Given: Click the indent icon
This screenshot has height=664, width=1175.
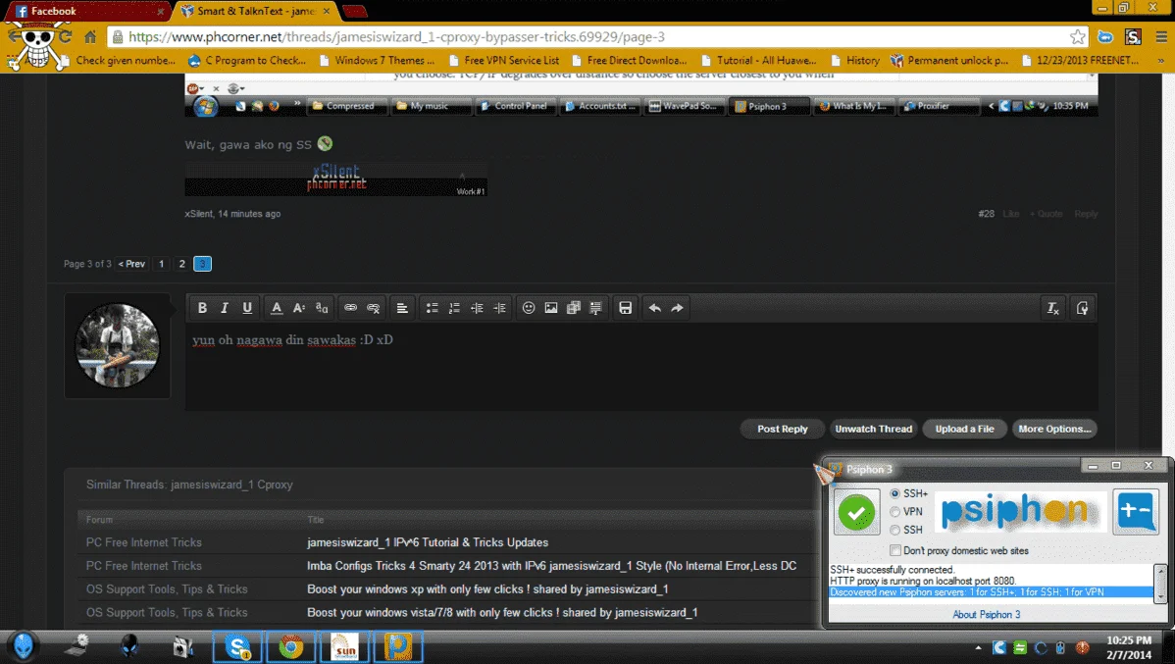Looking at the screenshot, I should [500, 308].
